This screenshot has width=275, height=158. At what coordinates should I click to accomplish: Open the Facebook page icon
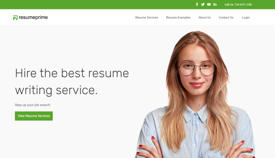tap(197, 4)
